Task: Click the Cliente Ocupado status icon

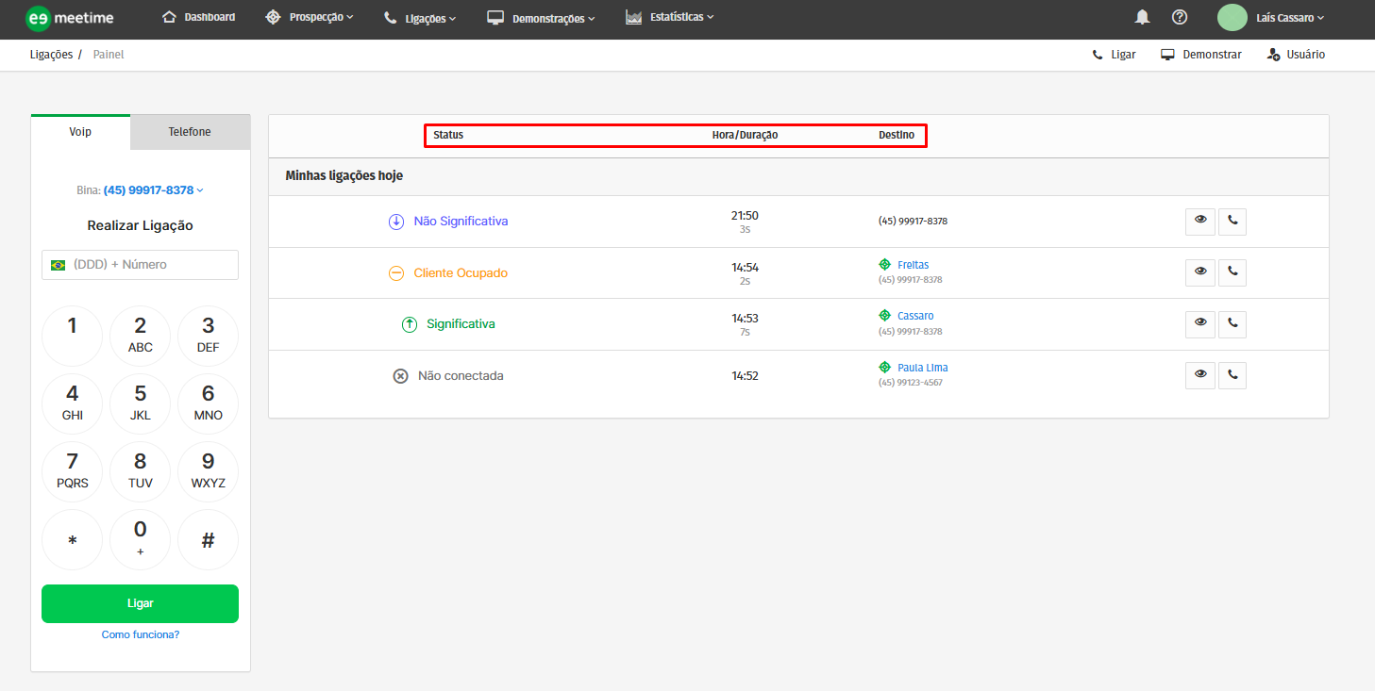Action: click(396, 273)
